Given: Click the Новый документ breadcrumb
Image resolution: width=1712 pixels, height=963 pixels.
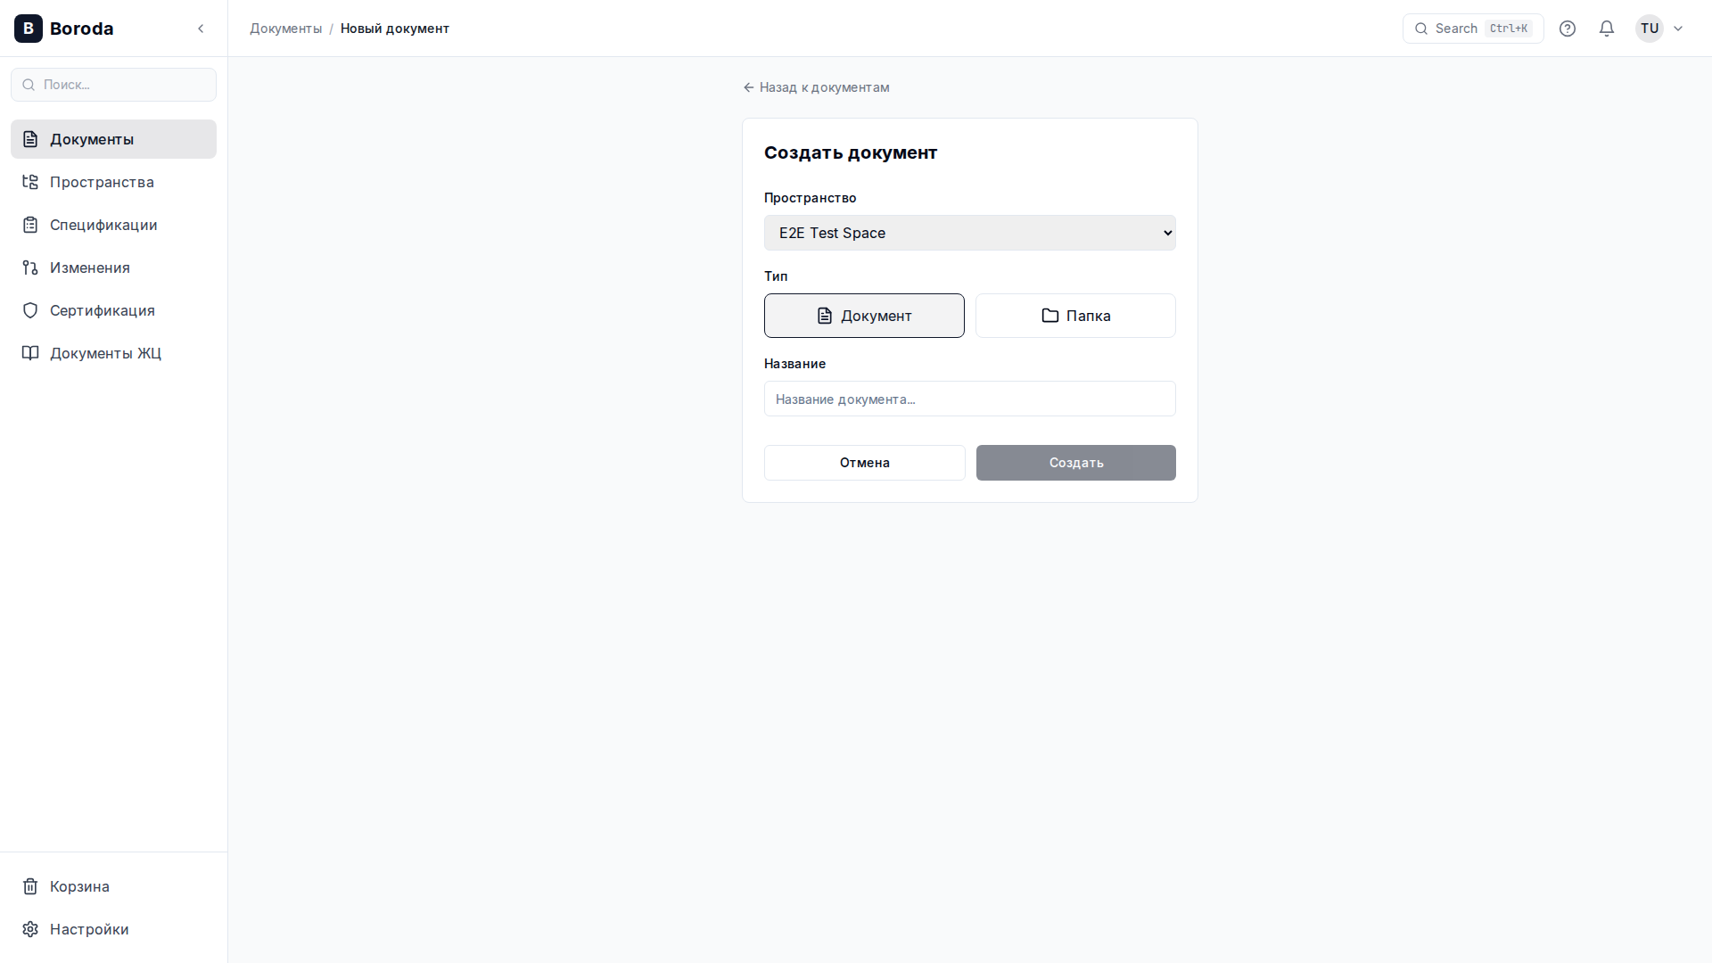Looking at the screenshot, I should [394, 29].
